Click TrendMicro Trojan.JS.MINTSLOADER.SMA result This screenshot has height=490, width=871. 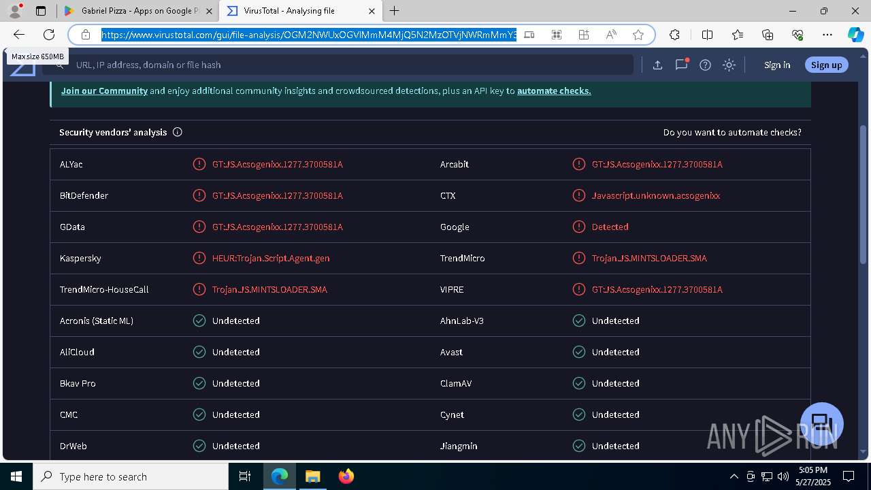pyautogui.click(x=649, y=258)
